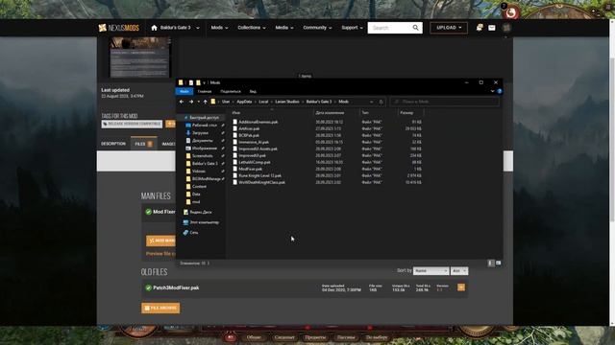Open Explorer help question mark icon
Screen dimensions: 615x345
point(500,91)
